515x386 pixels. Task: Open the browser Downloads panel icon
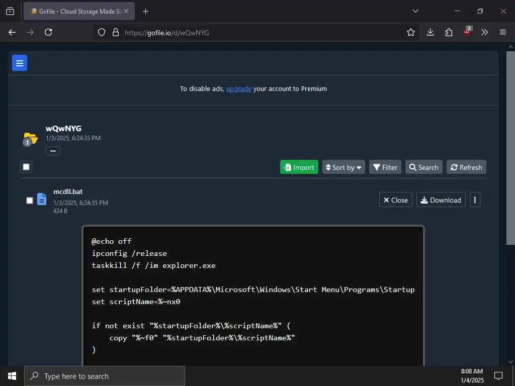coord(431,32)
